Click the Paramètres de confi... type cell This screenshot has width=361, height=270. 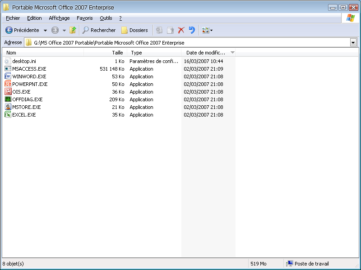(x=154, y=61)
